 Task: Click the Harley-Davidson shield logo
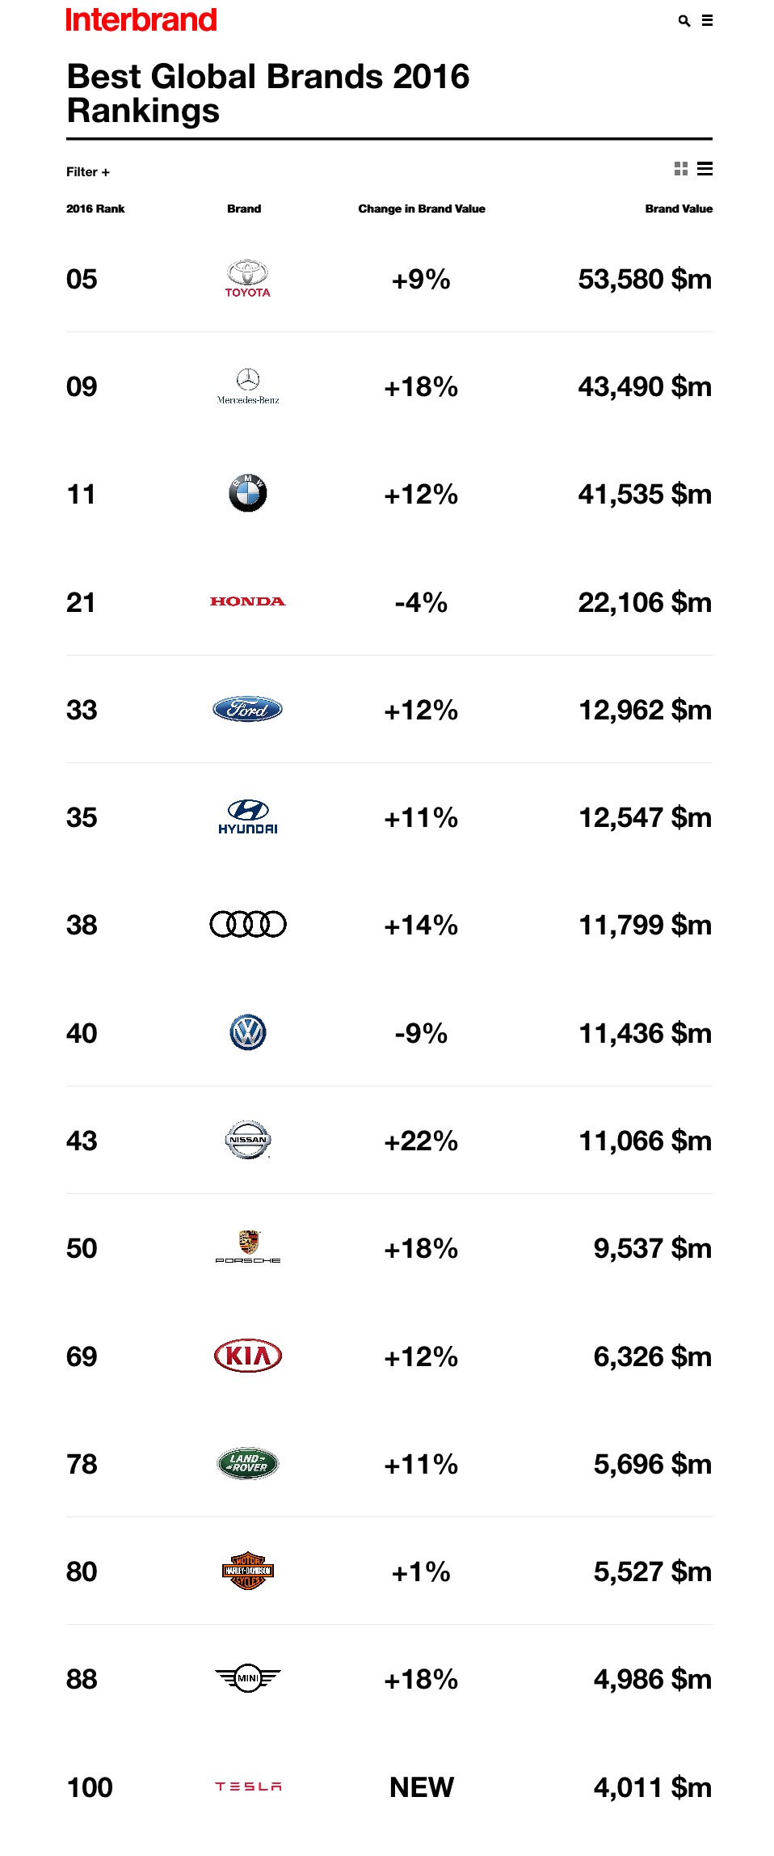pyautogui.click(x=247, y=1571)
